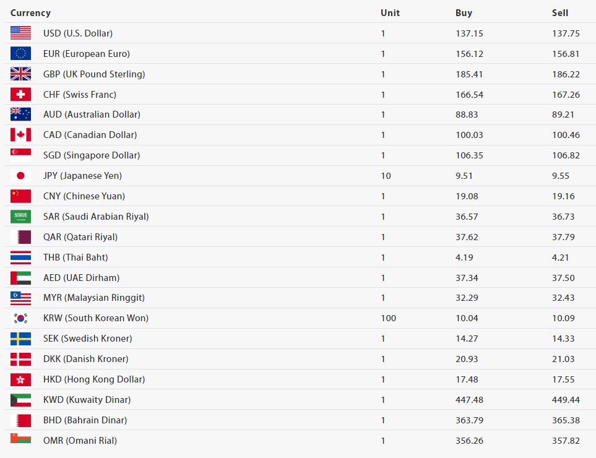Click the Swiss flag icon
596x458 pixels.
[x=20, y=95]
